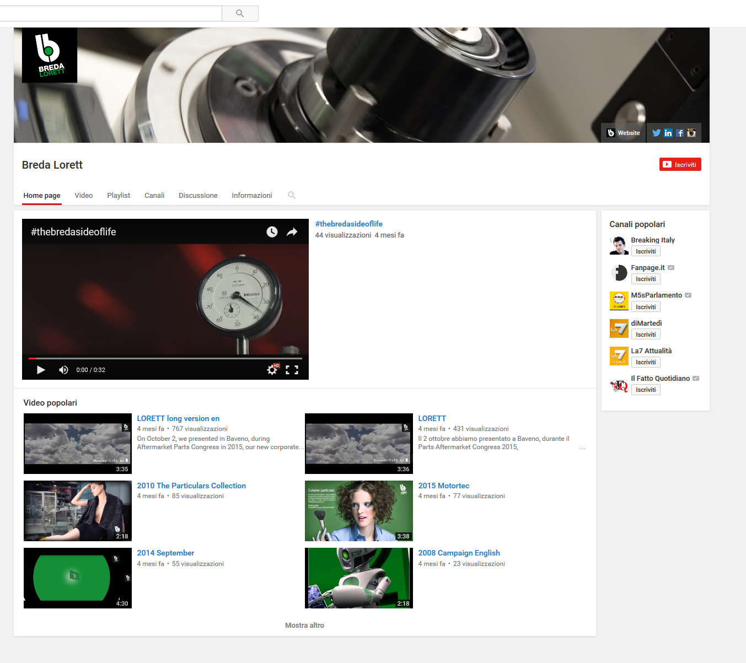This screenshot has height=663, width=746.
Task: Subscribe to Breaking Italy
Action: pos(646,251)
